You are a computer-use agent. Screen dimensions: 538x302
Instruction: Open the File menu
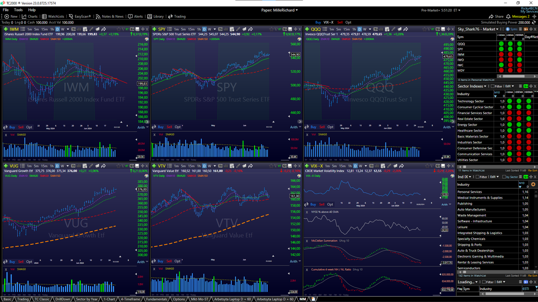click(5, 10)
